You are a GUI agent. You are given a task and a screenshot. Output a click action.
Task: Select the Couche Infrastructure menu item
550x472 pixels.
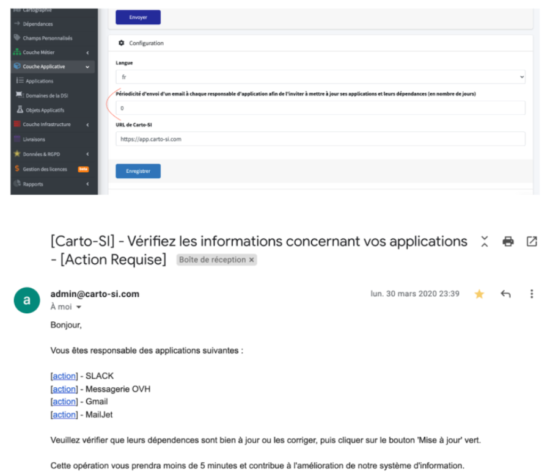tap(46, 125)
